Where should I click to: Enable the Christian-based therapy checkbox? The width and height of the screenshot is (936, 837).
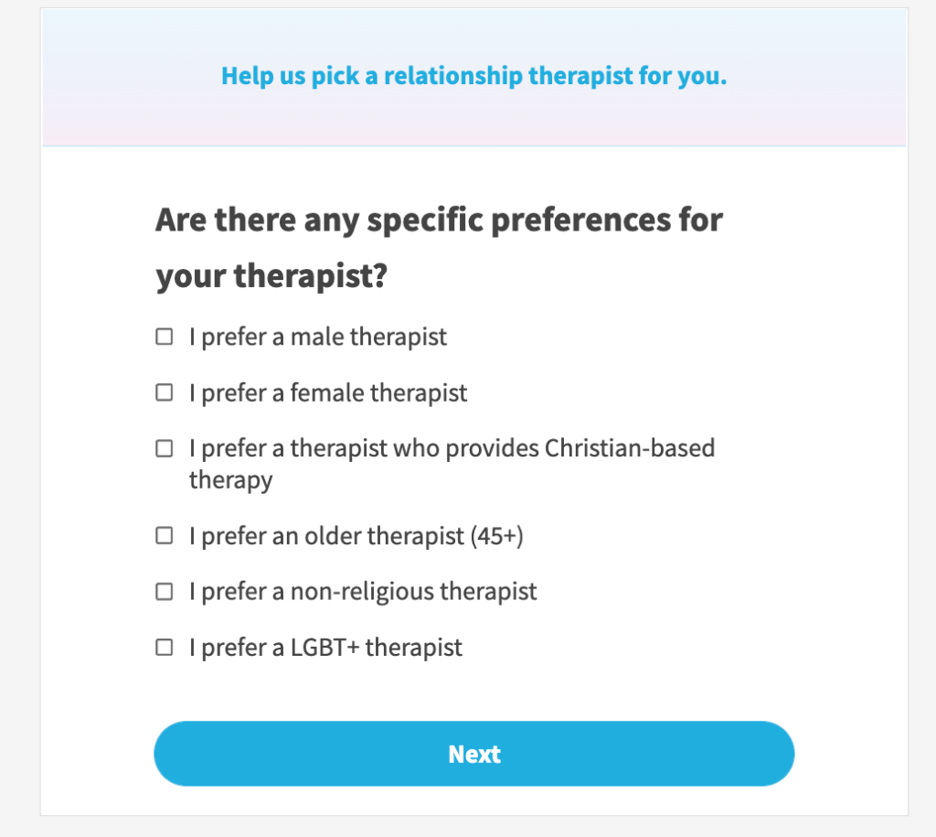point(164,448)
